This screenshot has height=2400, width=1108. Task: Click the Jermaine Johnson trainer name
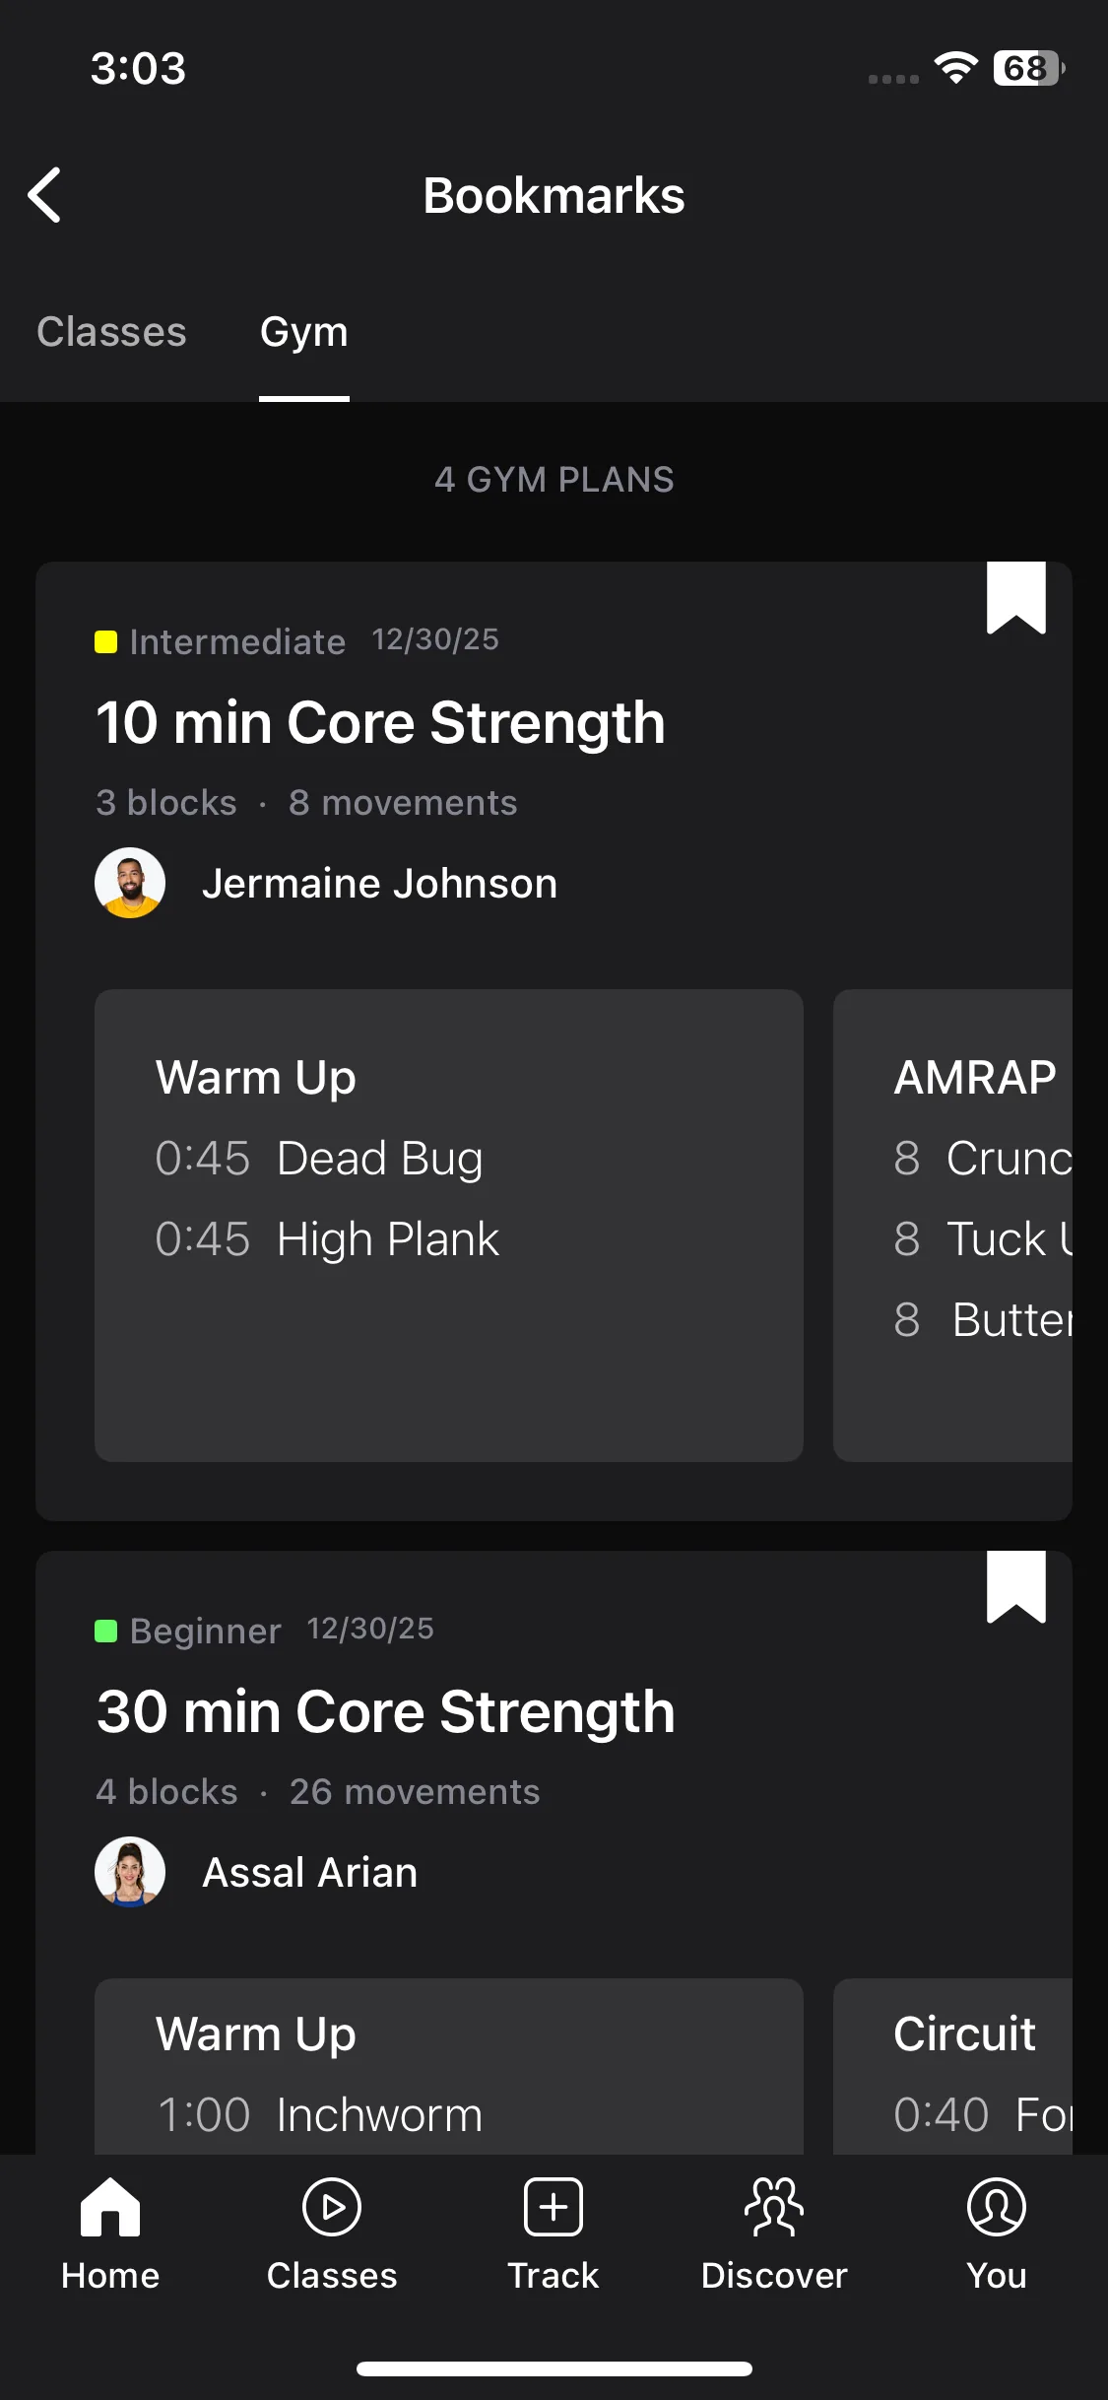coord(379,884)
